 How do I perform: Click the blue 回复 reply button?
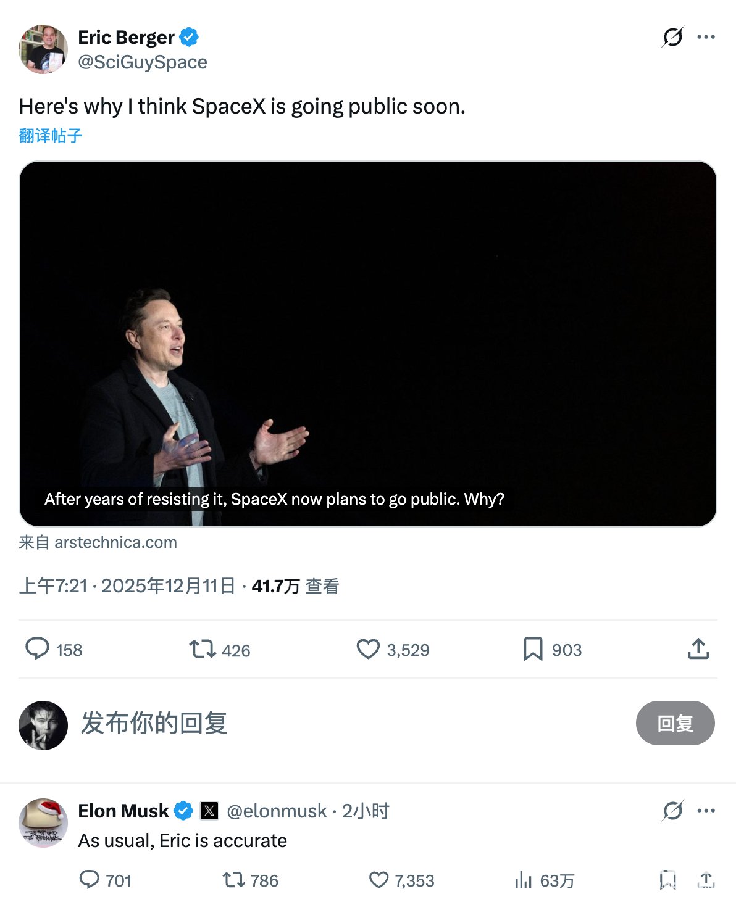675,723
